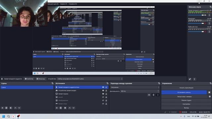Open virtual camera settings gear icon
Screen dimensions: 212x119
coord(210,97)
